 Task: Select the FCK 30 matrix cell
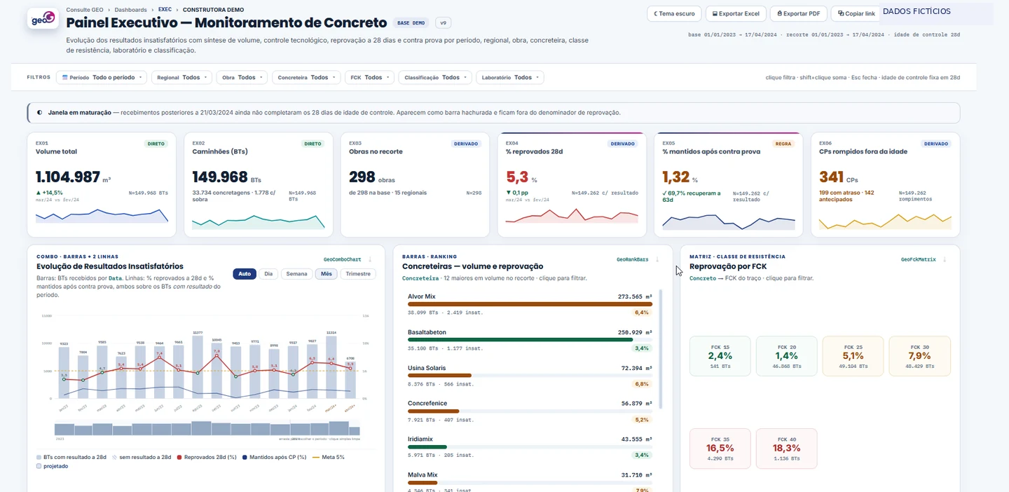pyautogui.click(x=919, y=356)
